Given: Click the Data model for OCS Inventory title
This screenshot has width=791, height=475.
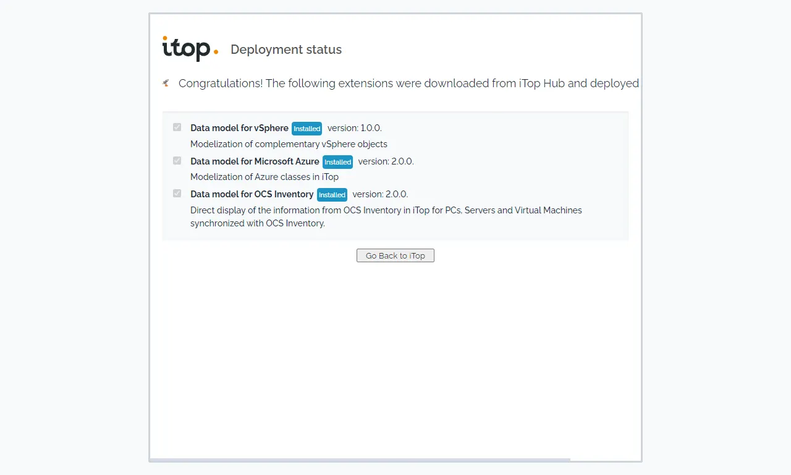Looking at the screenshot, I should coord(252,194).
